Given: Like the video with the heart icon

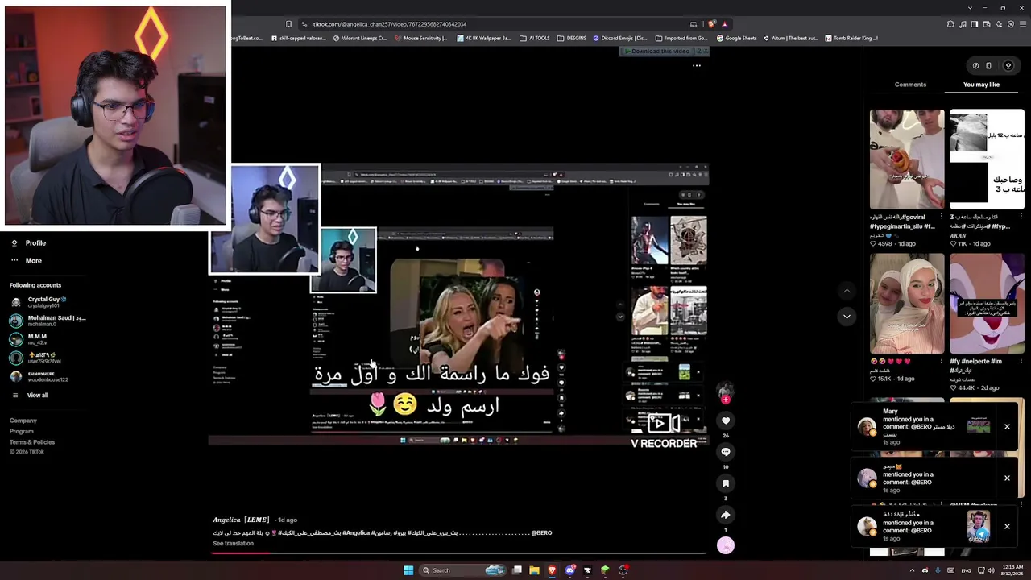Looking at the screenshot, I should click(726, 420).
